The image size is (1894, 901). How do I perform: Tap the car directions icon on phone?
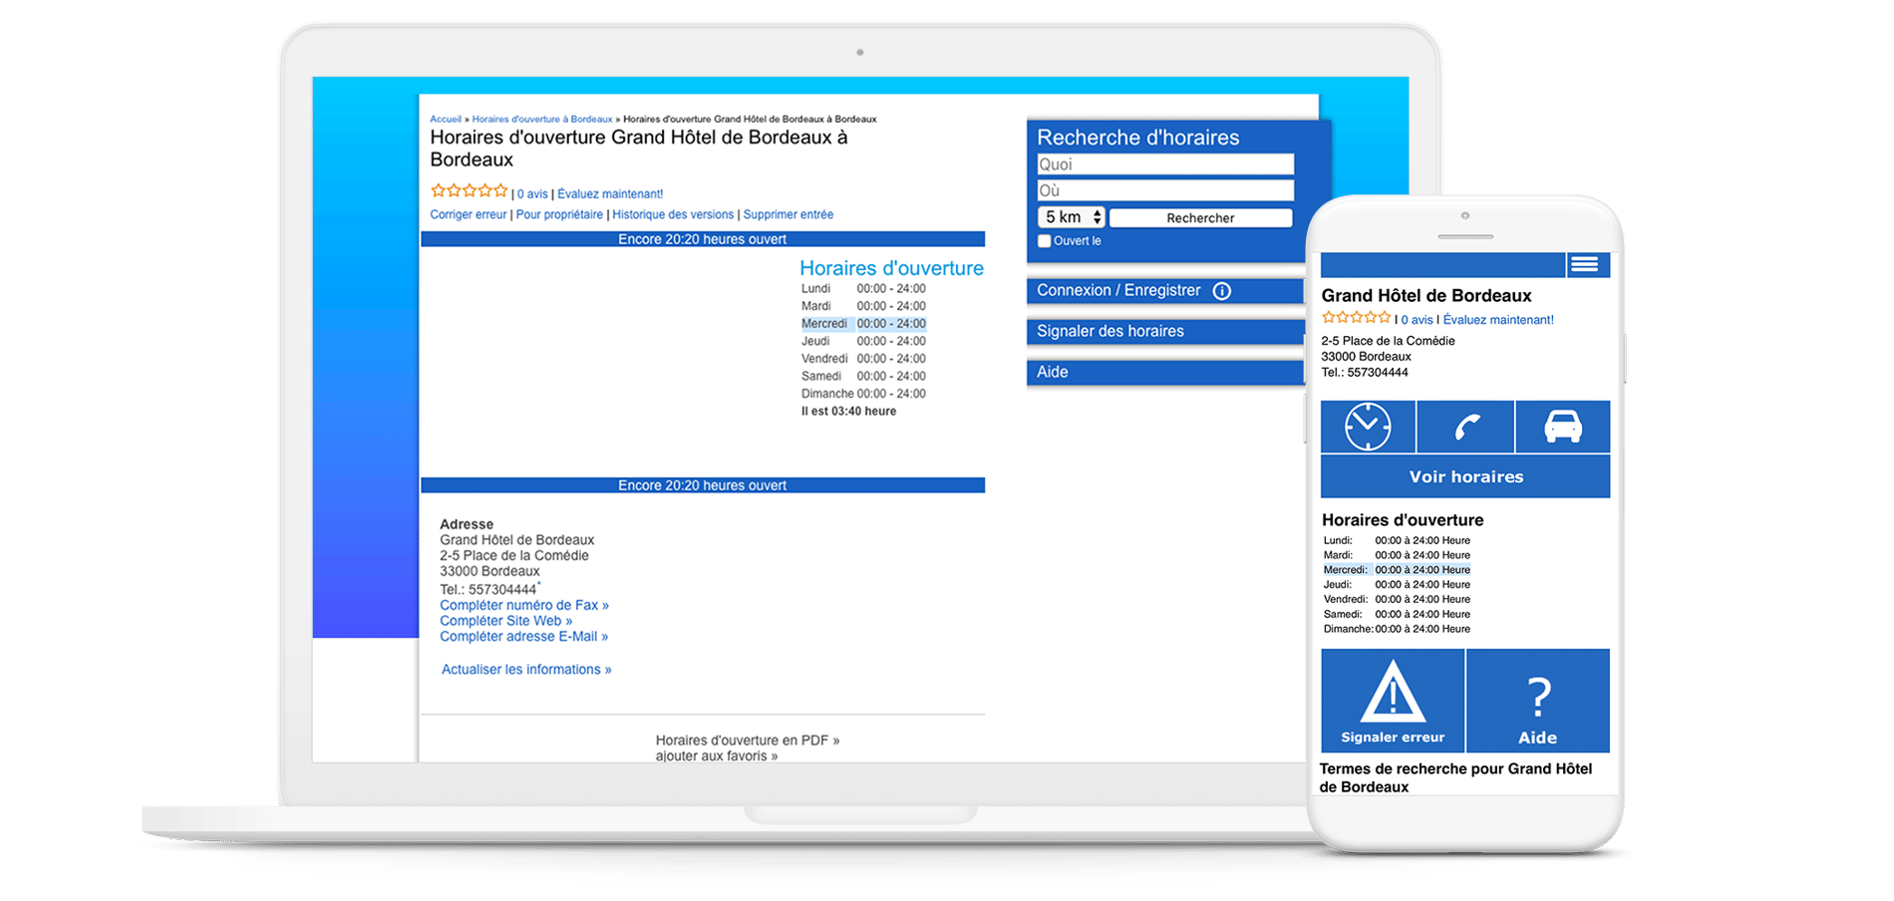click(1562, 427)
